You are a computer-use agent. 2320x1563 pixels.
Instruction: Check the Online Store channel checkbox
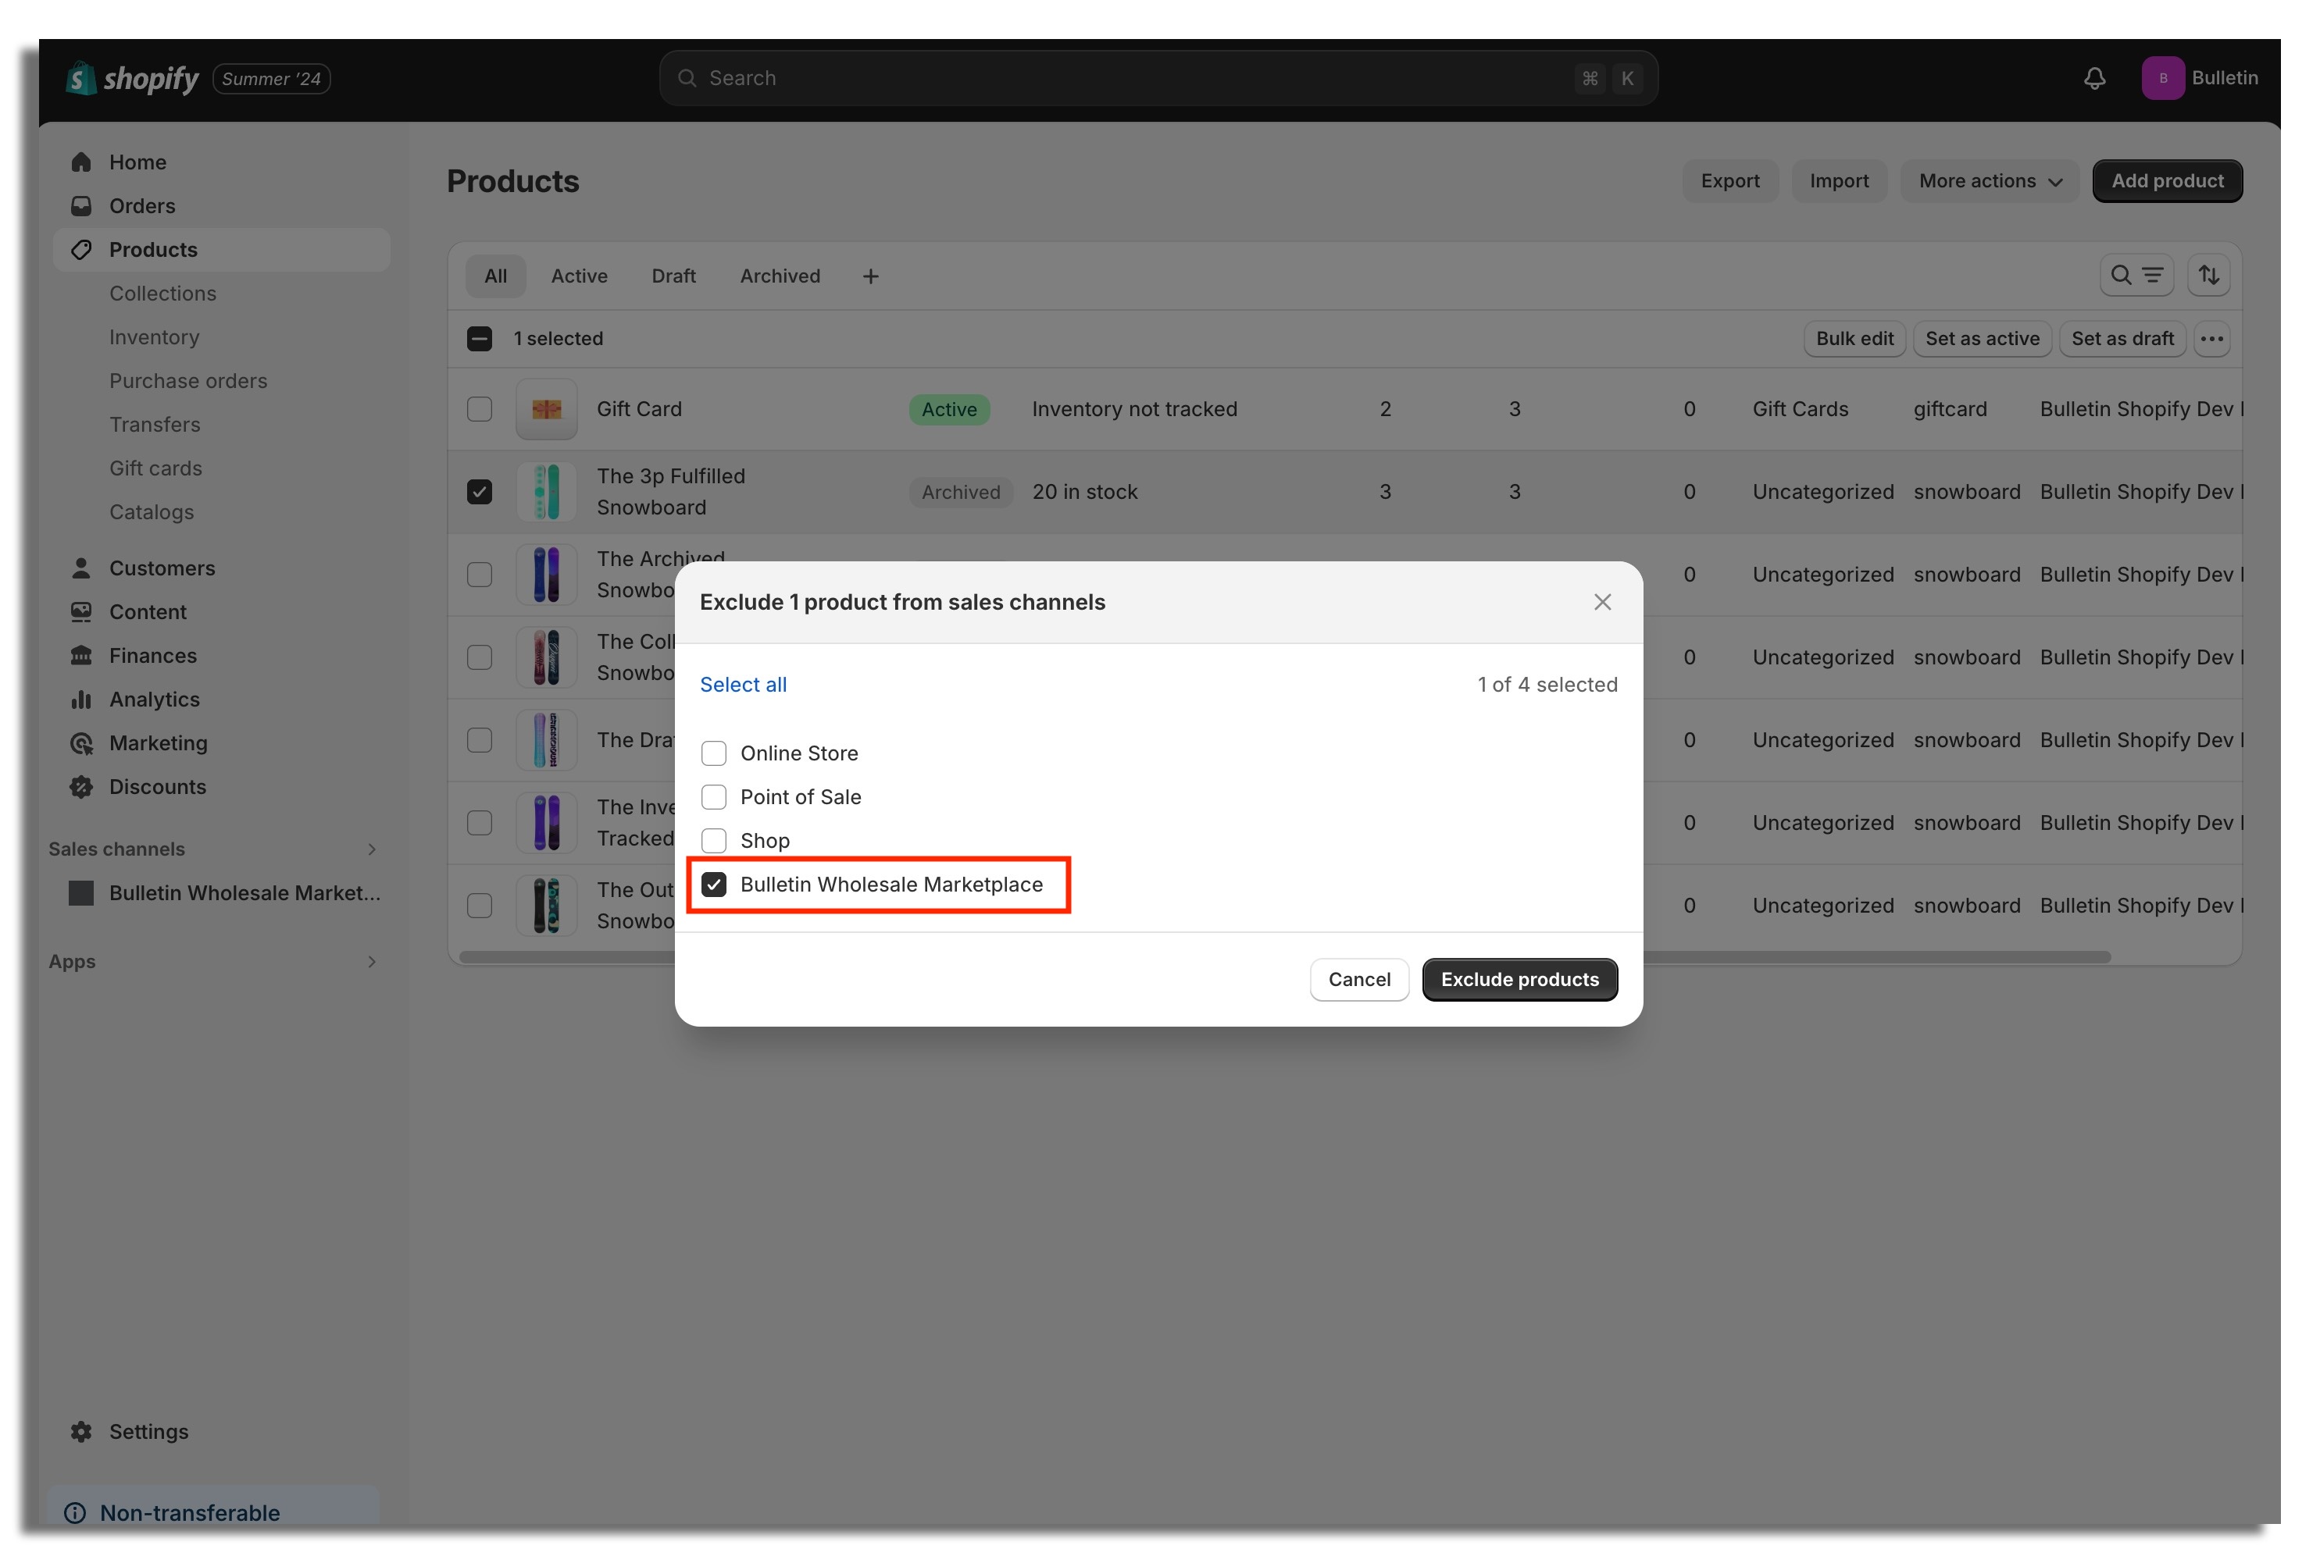[x=714, y=753]
